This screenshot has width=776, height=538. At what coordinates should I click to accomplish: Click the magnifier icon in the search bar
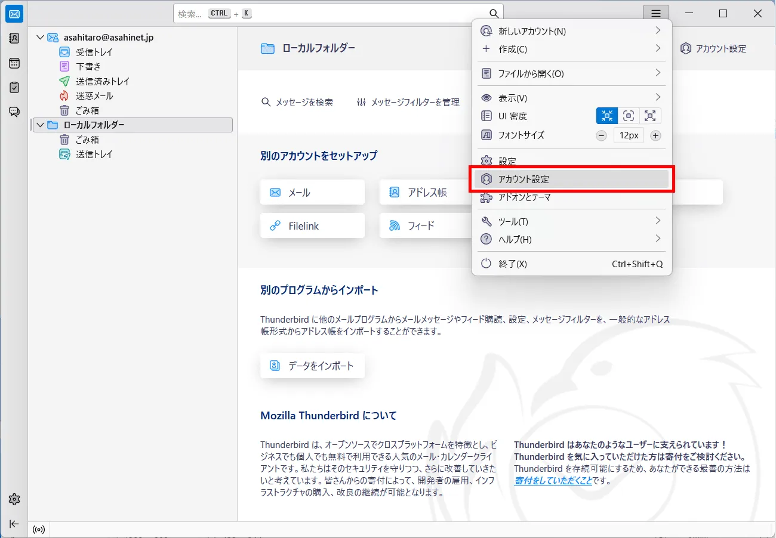pyautogui.click(x=493, y=14)
